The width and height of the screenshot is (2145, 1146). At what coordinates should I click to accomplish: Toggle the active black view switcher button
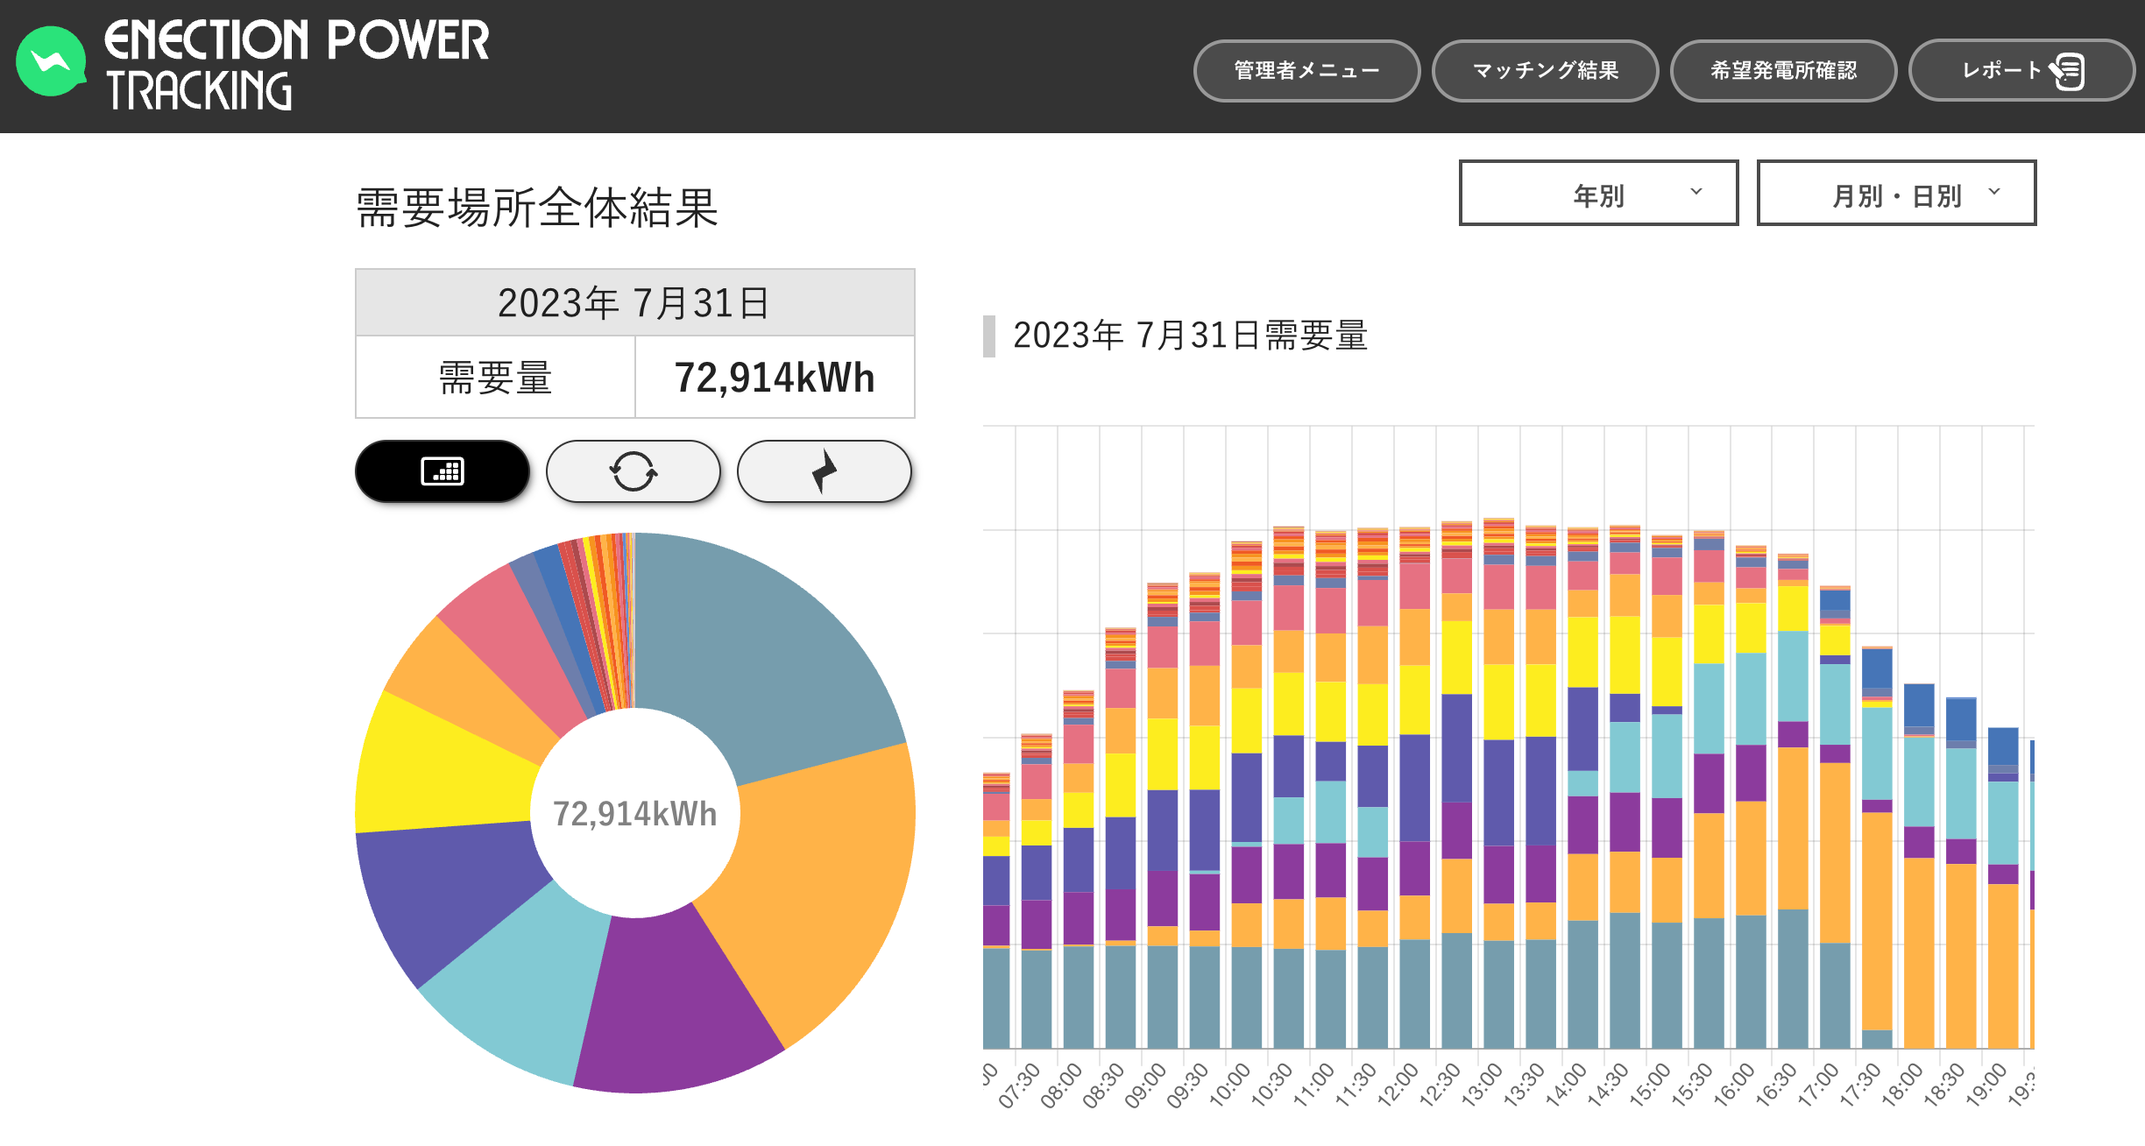click(x=442, y=471)
